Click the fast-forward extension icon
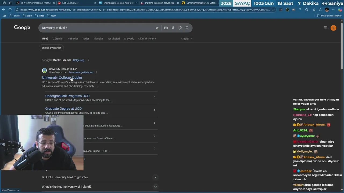 click(x=293, y=10)
